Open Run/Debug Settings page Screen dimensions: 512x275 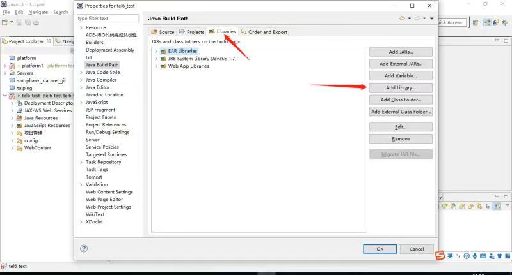108,132
